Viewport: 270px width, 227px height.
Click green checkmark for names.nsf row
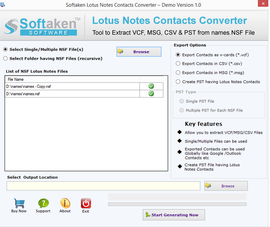[151, 93]
